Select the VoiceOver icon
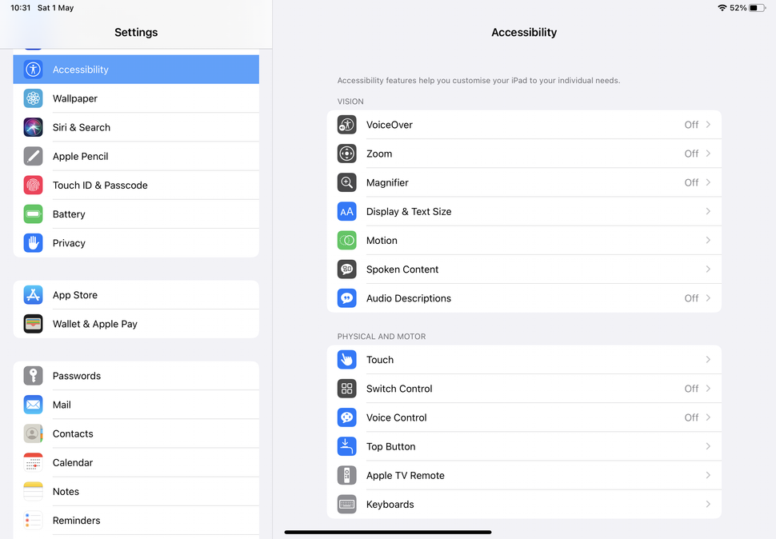776x539 pixels. [346, 125]
